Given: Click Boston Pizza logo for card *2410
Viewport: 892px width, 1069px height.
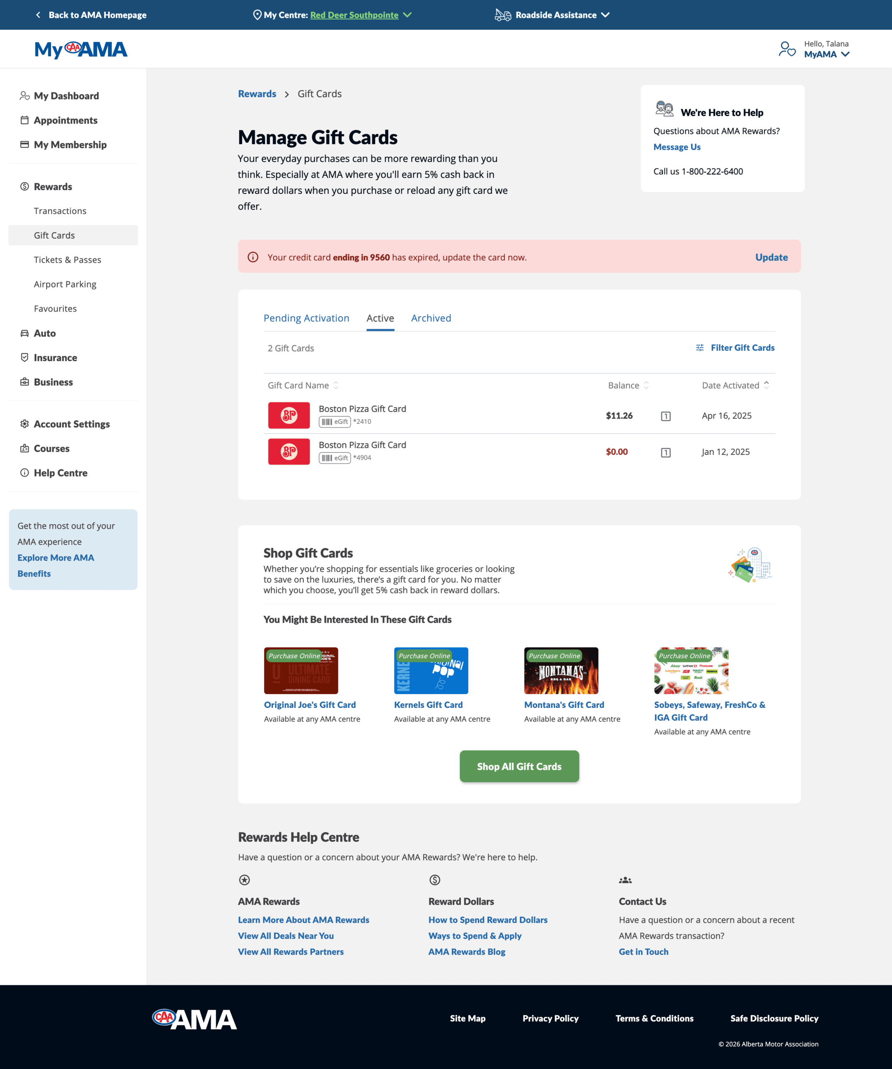Looking at the screenshot, I should click(289, 415).
